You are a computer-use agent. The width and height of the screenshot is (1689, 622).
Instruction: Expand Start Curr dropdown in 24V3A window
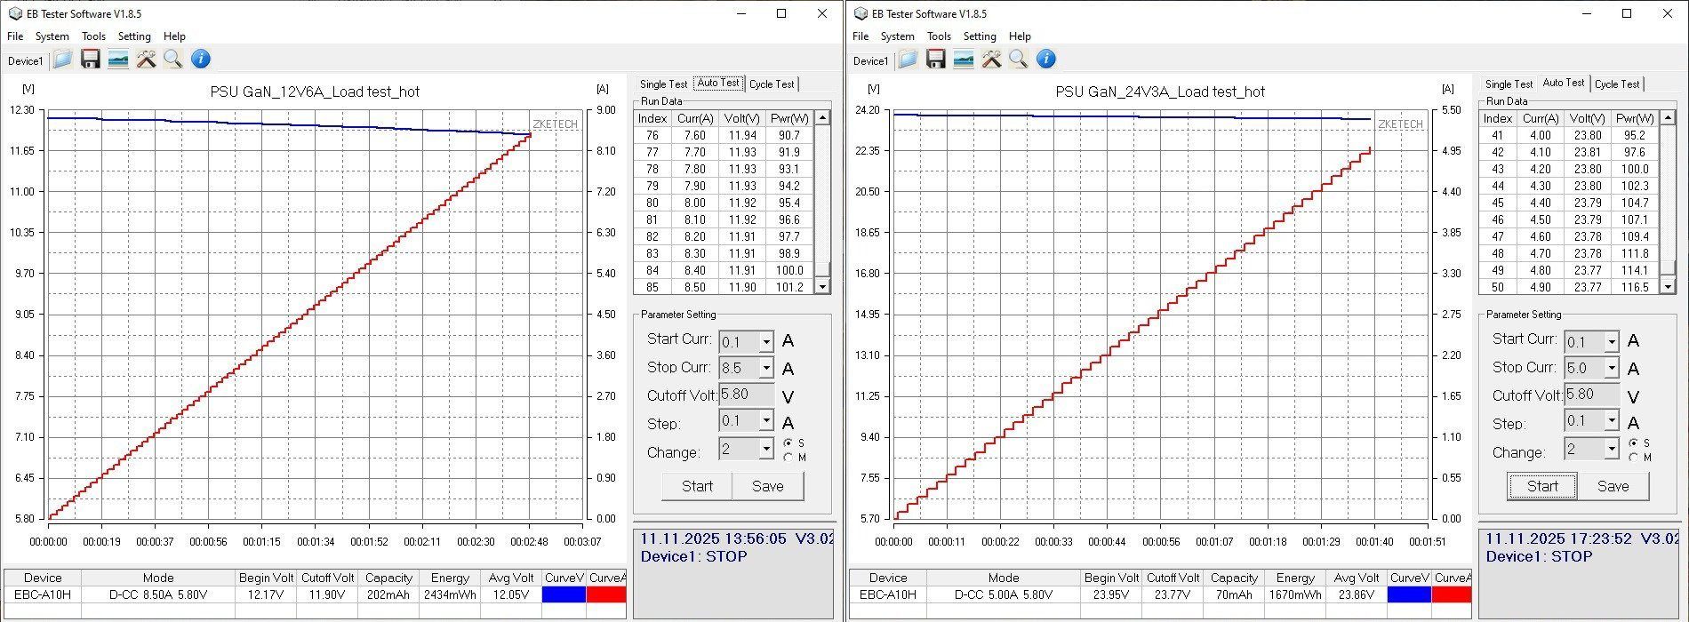(x=1611, y=342)
